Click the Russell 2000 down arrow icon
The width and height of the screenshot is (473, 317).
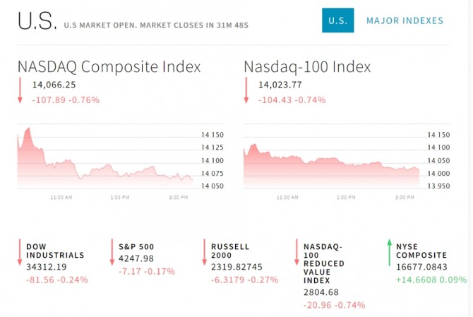point(204,253)
